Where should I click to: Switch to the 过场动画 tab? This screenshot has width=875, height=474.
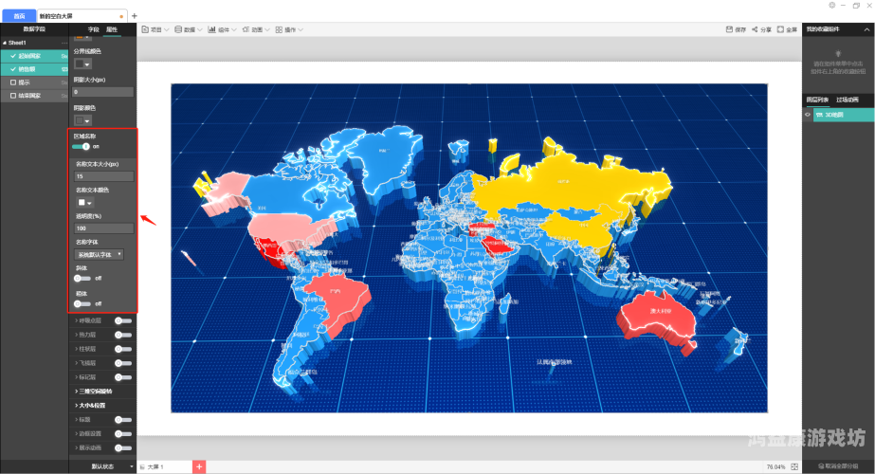(x=848, y=100)
